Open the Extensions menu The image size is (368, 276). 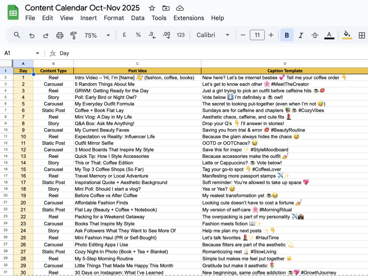click(x=189, y=18)
